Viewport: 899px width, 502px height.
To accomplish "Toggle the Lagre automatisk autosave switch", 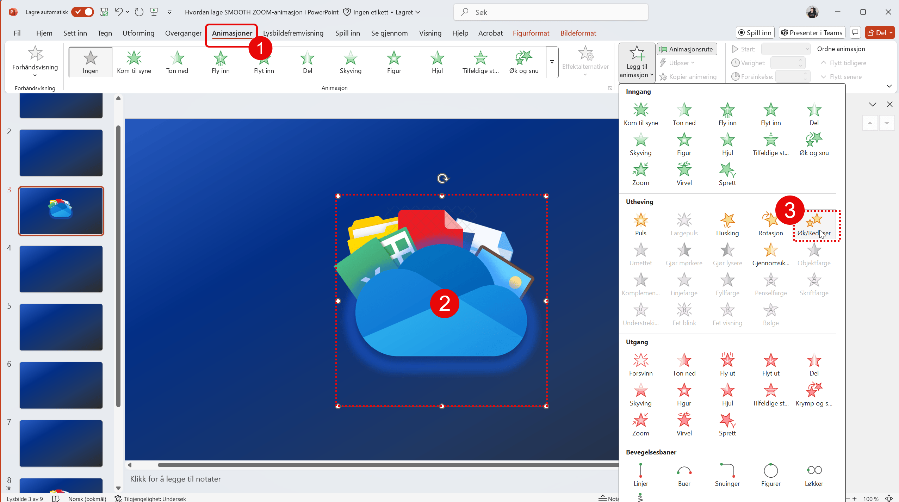I will click(x=82, y=12).
